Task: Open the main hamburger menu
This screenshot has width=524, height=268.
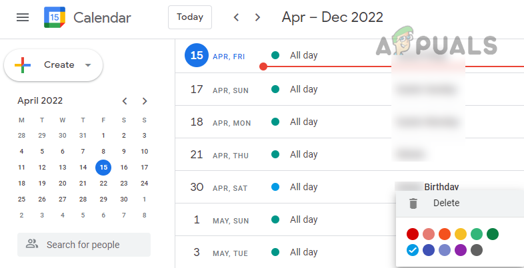Action: tap(23, 17)
